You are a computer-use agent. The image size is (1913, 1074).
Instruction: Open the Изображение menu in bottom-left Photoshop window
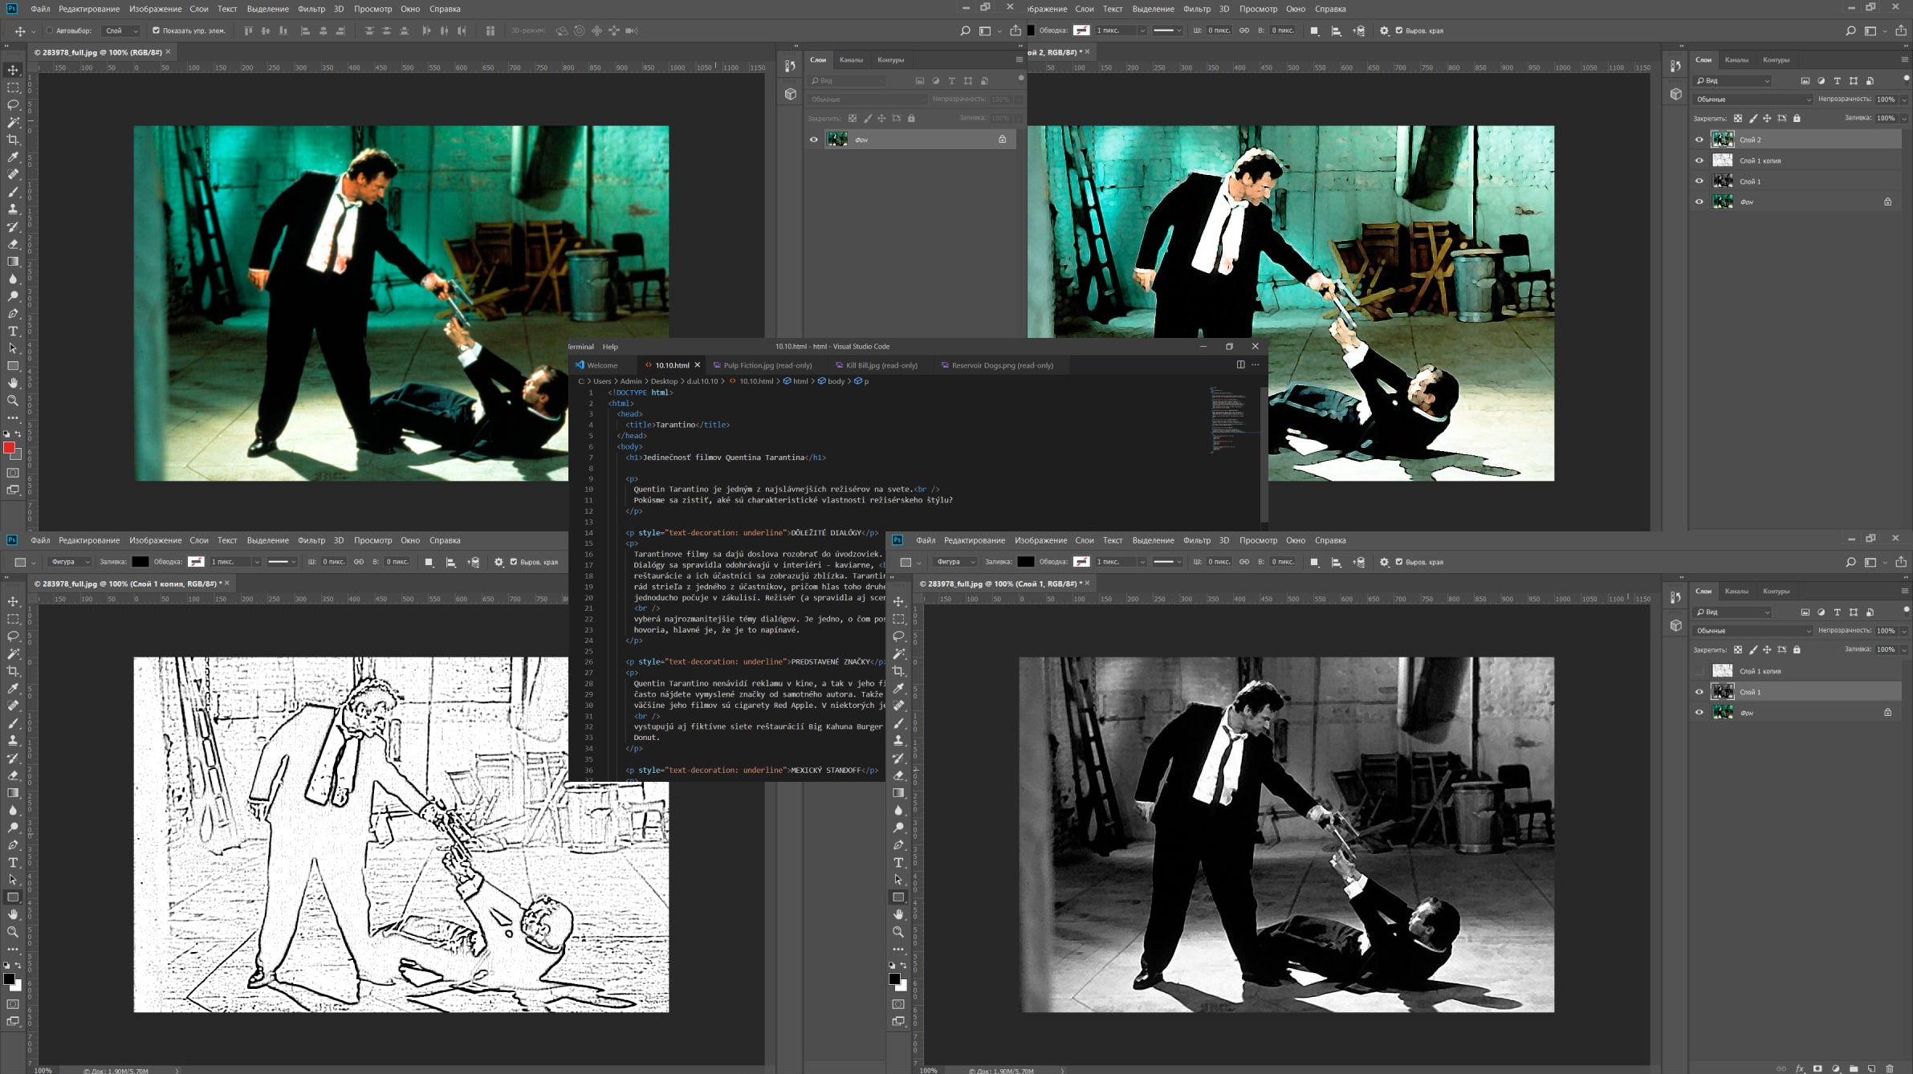point(155,540)
